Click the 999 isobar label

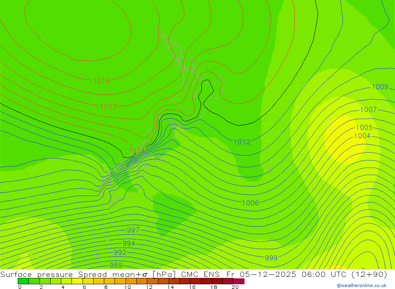271,258
